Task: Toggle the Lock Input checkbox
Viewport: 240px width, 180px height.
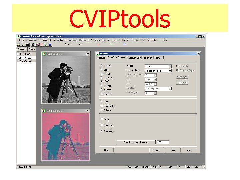Action: pyautogui.click(x=18, y=54)
